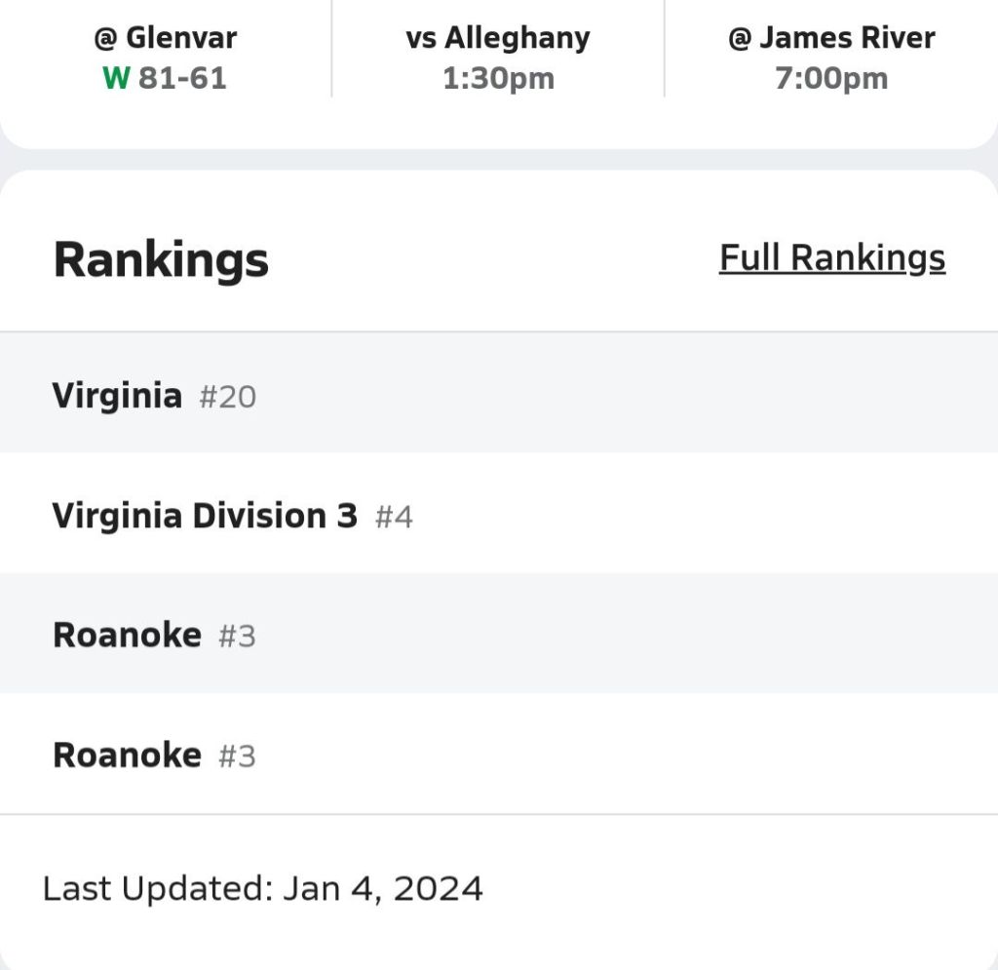
Task: Tap the #20 Virginia rank number
Action: tap(227, 398)
